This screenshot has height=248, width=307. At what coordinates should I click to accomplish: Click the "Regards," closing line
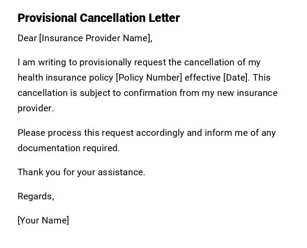36,196
